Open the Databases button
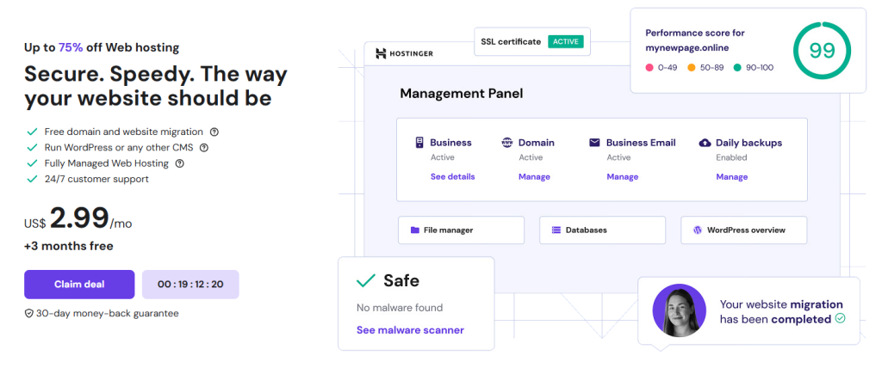This screenshot has height=368, width=882. (602, 230)
